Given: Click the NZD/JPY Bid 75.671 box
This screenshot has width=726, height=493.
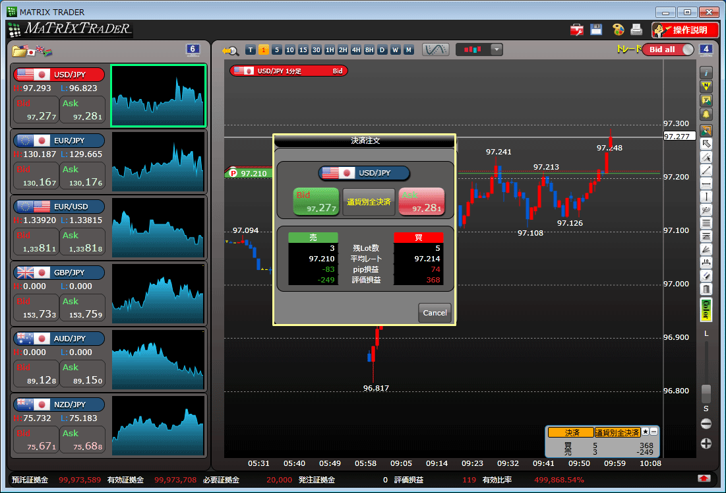Looking at the screenshot, I should [36, 440].
